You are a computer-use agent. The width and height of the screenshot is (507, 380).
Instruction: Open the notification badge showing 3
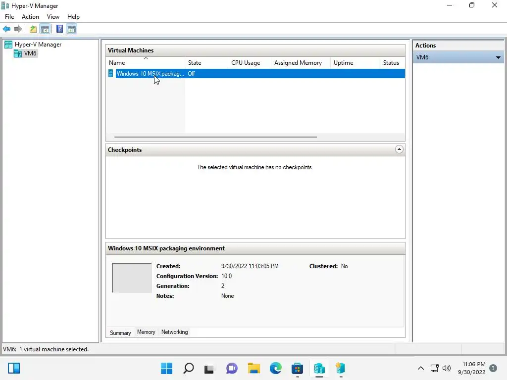click(x=493, y=368)
